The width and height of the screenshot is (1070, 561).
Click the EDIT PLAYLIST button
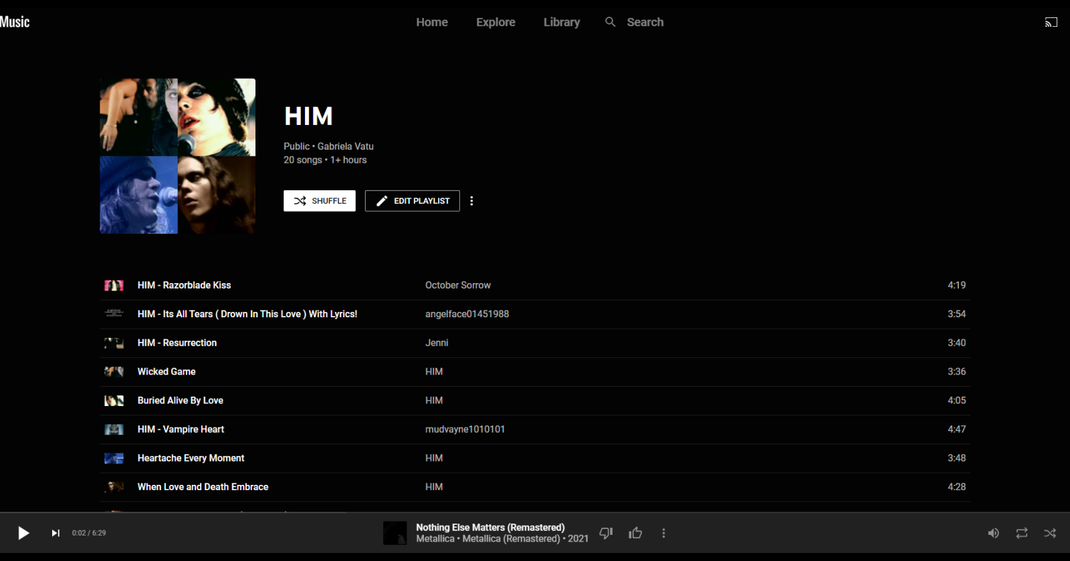413,201
